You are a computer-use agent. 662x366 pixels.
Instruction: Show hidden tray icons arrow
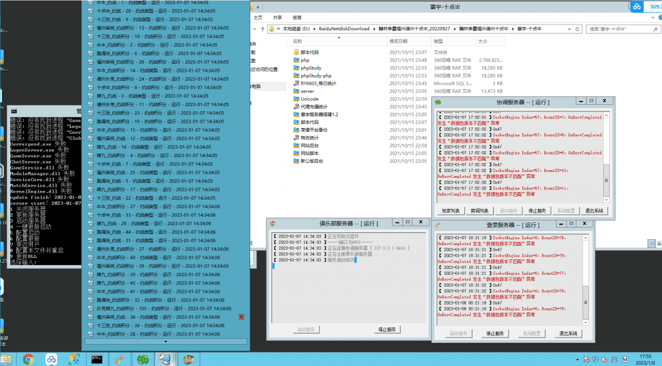pos(577,360)
